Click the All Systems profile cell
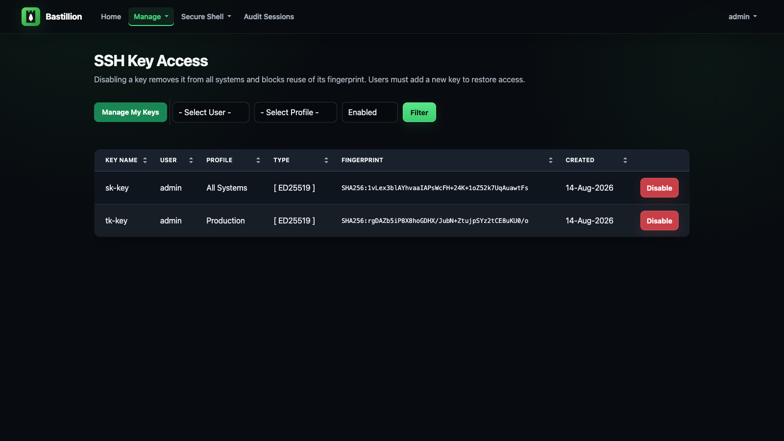Screen dimensions: 784x441 pyautogui.click(x=227, y=188)
